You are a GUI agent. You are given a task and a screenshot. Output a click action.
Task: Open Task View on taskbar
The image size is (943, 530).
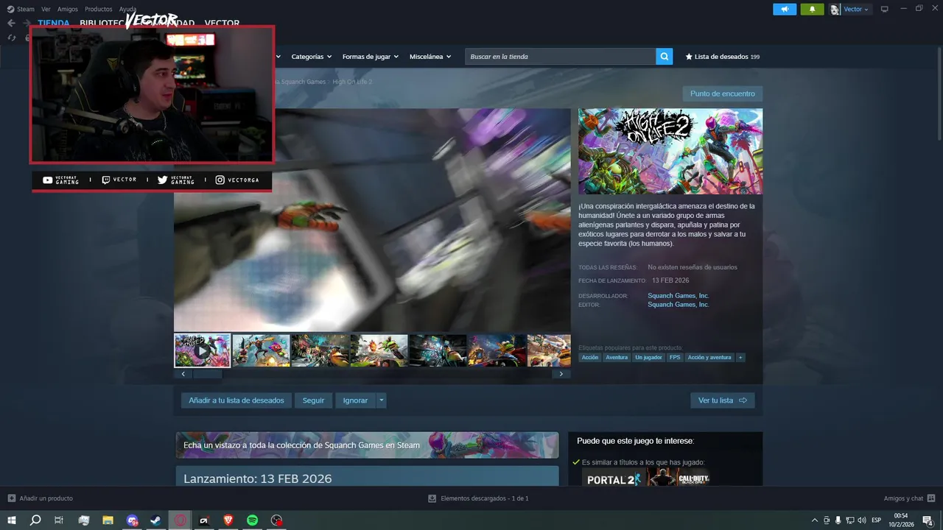59,520
